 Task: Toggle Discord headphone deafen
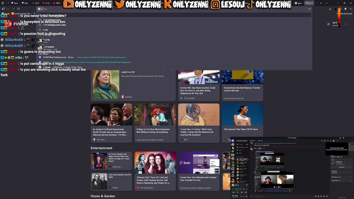pyautogui.click(x=244, y=196)
